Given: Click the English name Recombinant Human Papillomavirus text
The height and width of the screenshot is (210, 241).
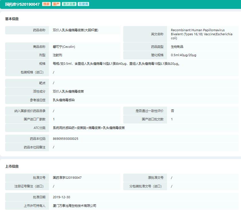Looking at the screenshot, I should click(x=198, y=30).
